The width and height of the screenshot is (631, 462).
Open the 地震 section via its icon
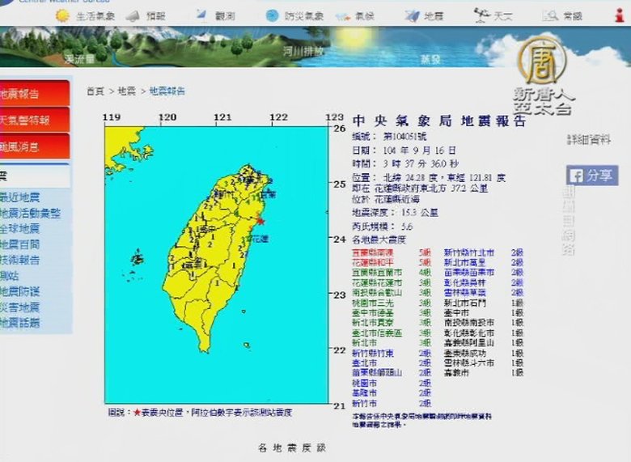(412, 15)
